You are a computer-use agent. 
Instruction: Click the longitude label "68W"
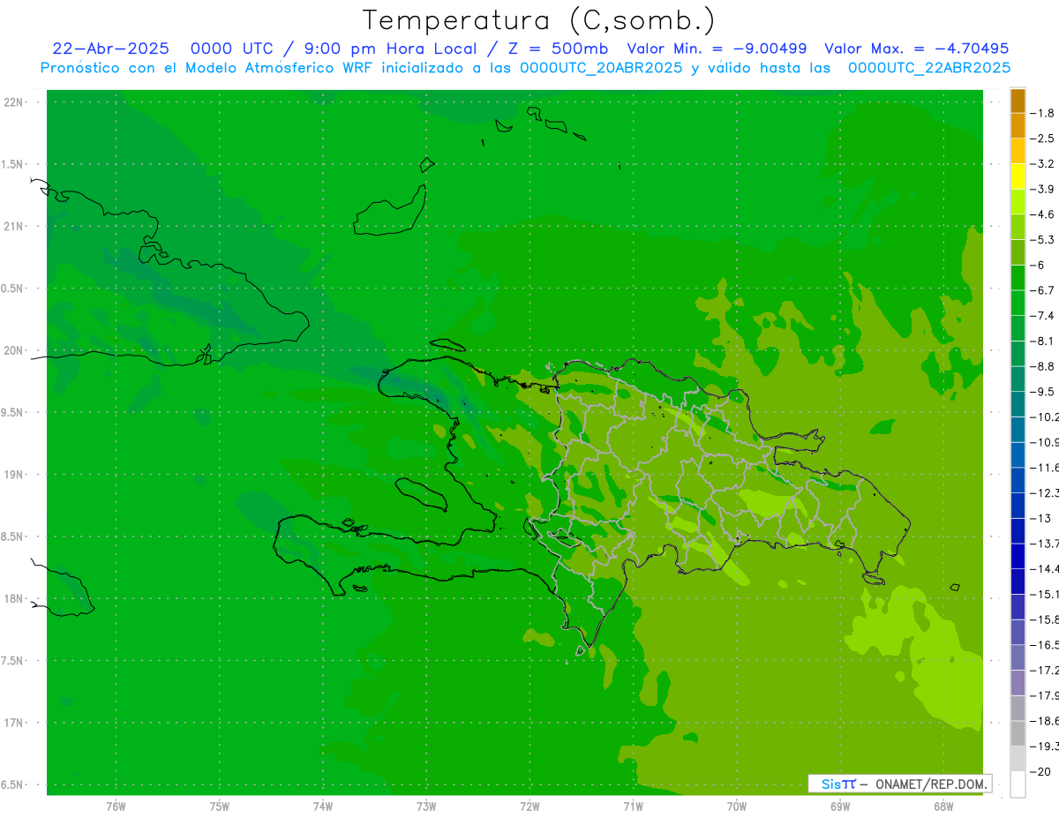click(x=943, y=807)
